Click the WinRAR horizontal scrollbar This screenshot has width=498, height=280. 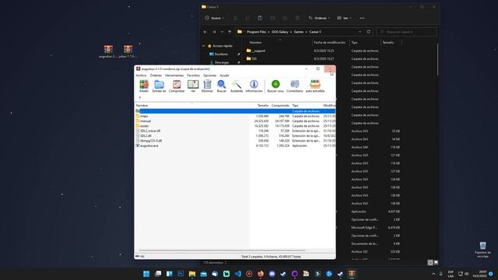(x=223, y=250)
